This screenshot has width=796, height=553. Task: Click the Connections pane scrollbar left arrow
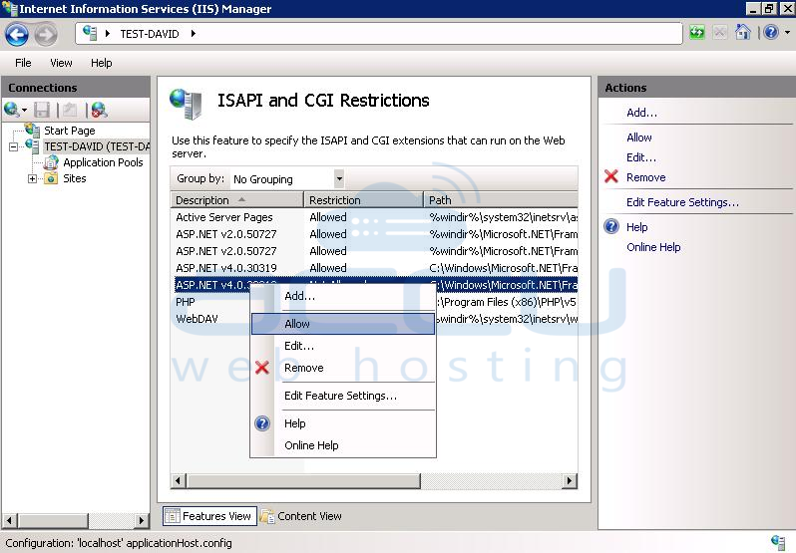(11, 520)
